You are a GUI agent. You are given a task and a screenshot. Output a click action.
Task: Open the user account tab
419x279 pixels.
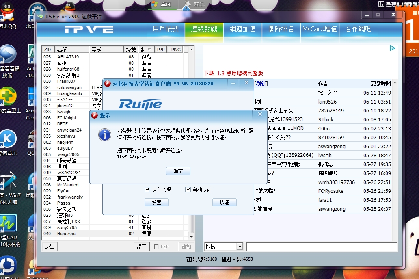point(165,29)
